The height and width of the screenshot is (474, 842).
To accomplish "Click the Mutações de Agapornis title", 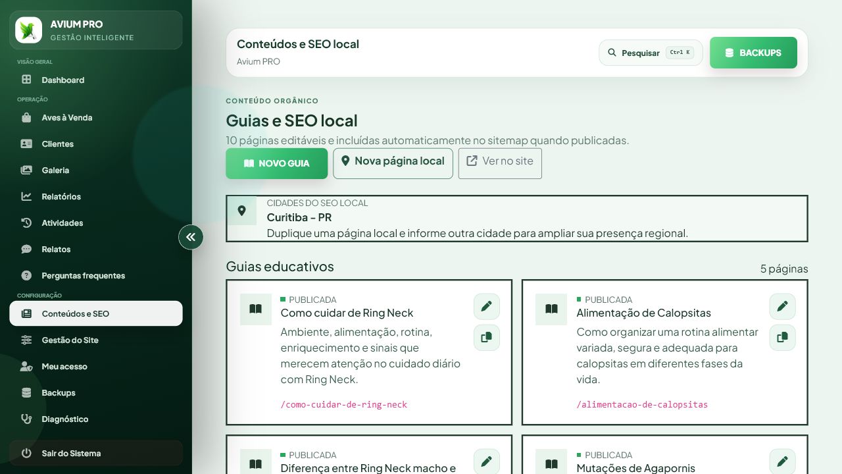I will [x=635, y=469].
